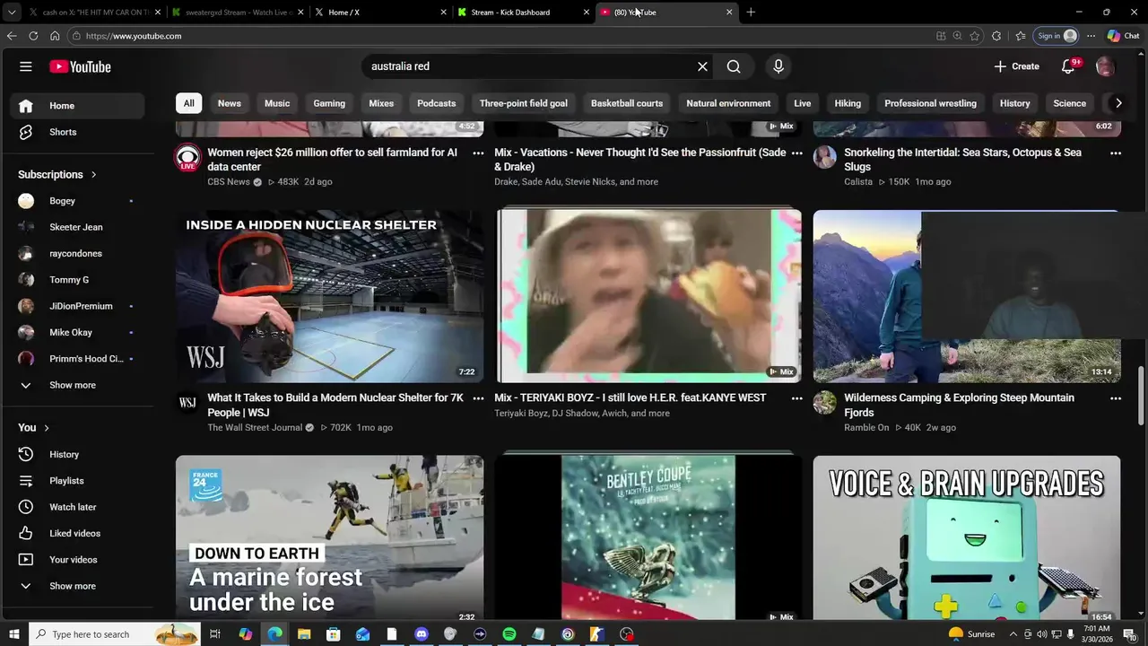
Task: Open Watch later in the sidebar
Action: pyautogui.click(x=77, y=507)
